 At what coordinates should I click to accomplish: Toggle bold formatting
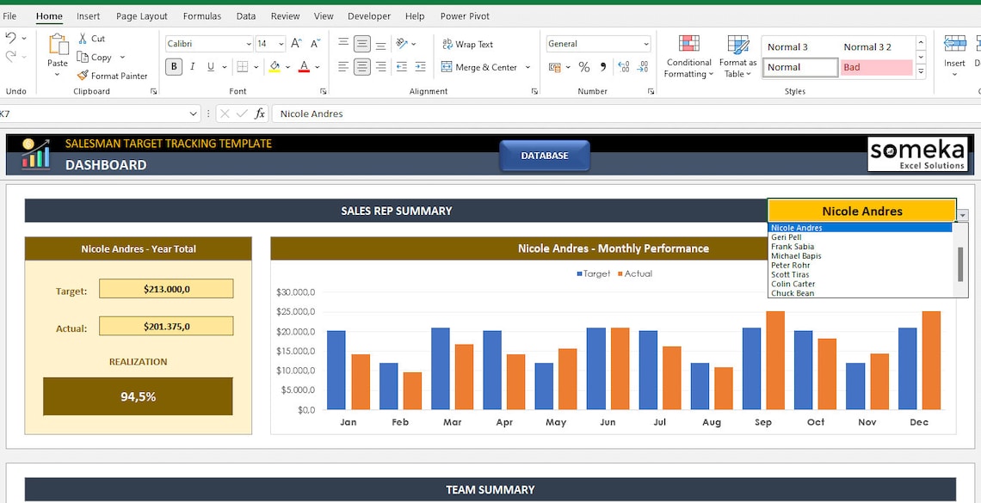(x=174, y=66)
